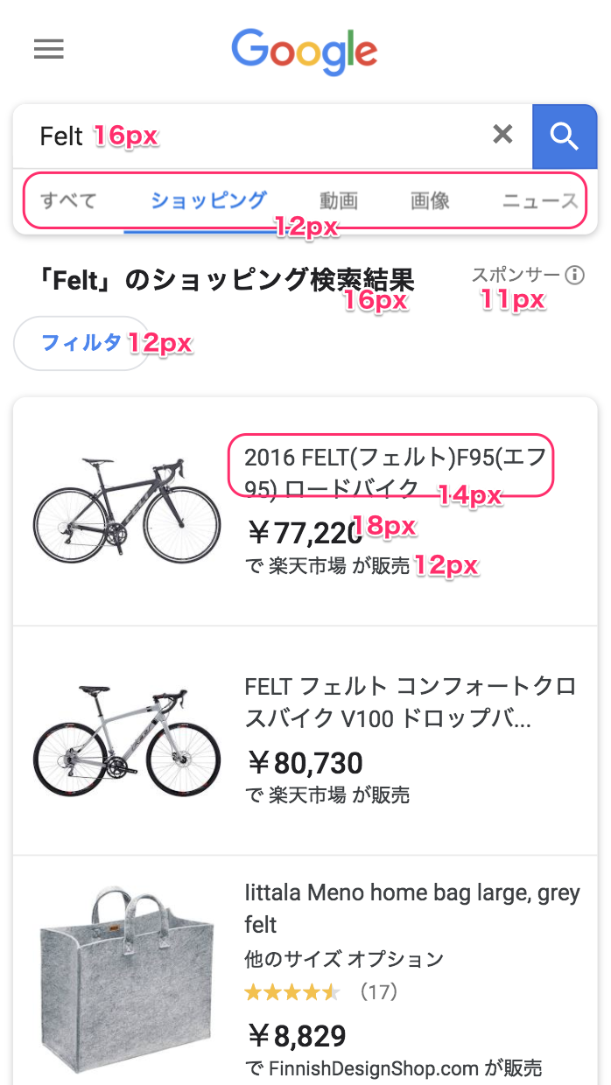Click the ¥77,220 price
Screen dimensions: 611x1085
pyautogui.click(x=303, y=531)
